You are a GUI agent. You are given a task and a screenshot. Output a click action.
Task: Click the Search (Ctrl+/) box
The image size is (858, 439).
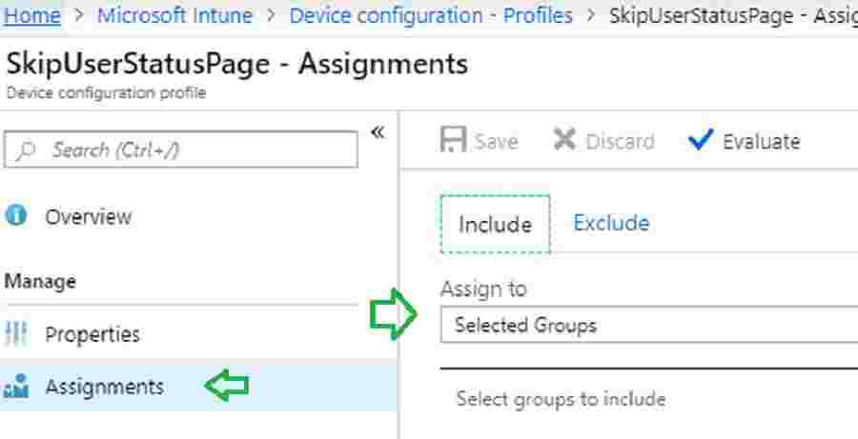[180, 150]
